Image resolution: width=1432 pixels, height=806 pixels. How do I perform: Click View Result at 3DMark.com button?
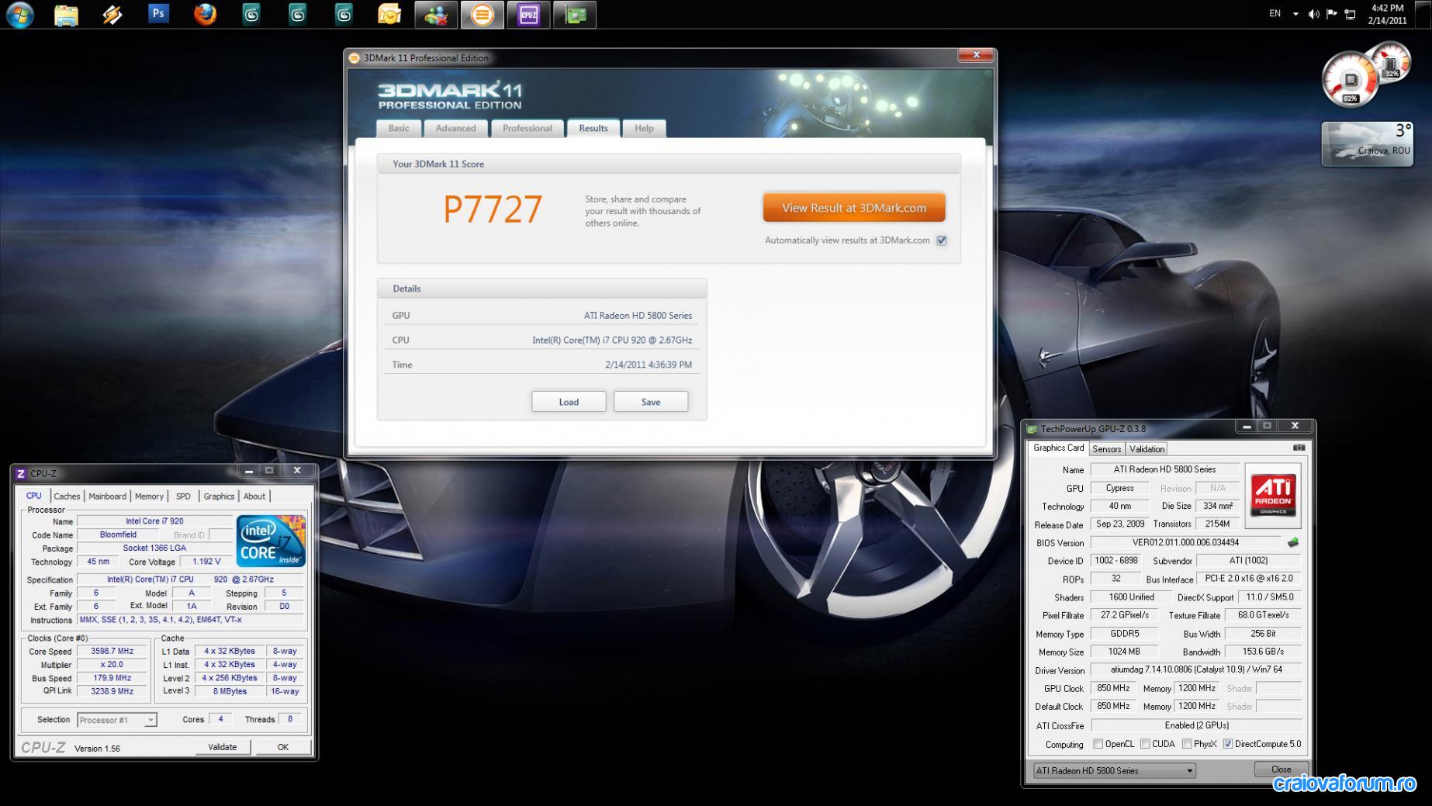(854, 208)
